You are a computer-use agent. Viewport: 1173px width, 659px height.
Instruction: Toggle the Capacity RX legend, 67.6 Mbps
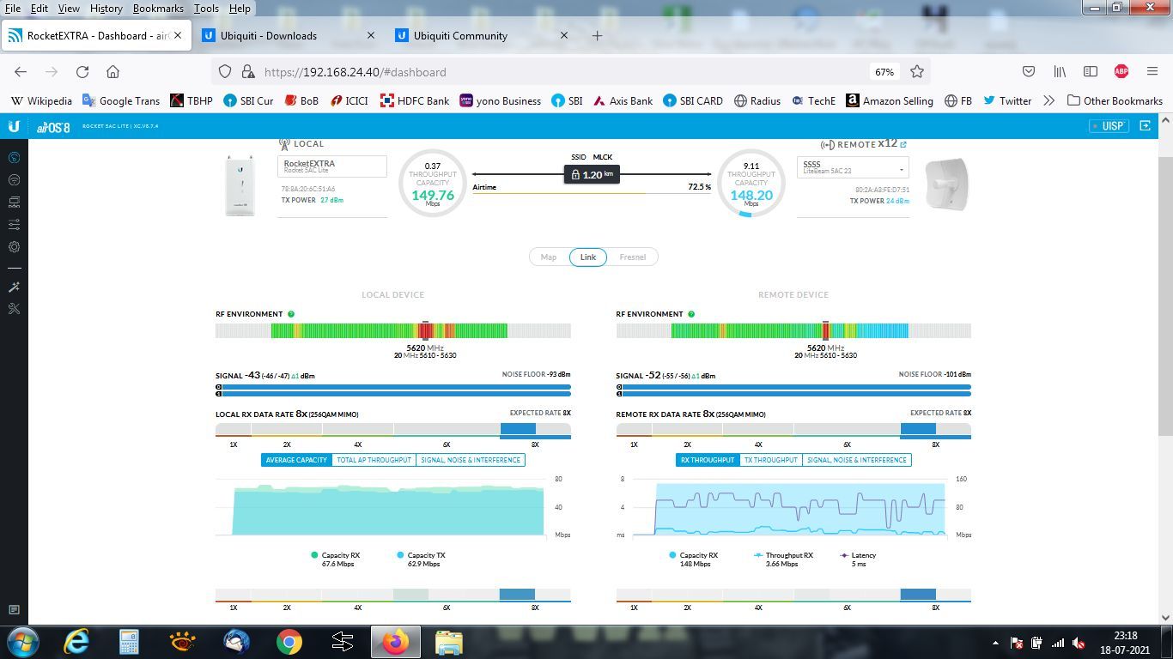pyautogui.click(x=336, y=559)
